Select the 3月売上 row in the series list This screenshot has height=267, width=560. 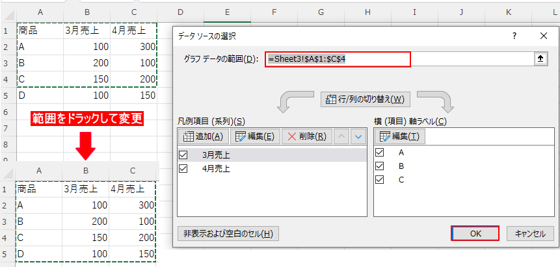coord(272,155)
